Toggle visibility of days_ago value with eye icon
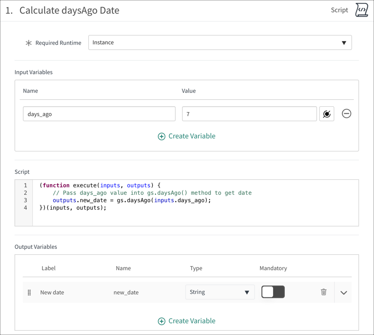 click(326, 113)
